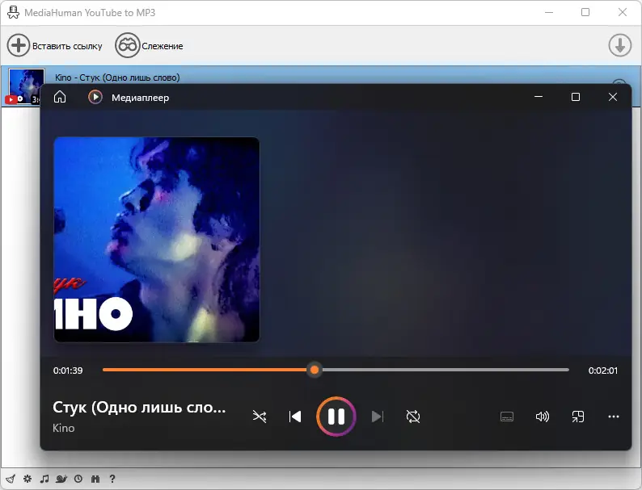Click the track thumbnail in MediaHuman list
This screenshot has width=642, height=490.
24,86
